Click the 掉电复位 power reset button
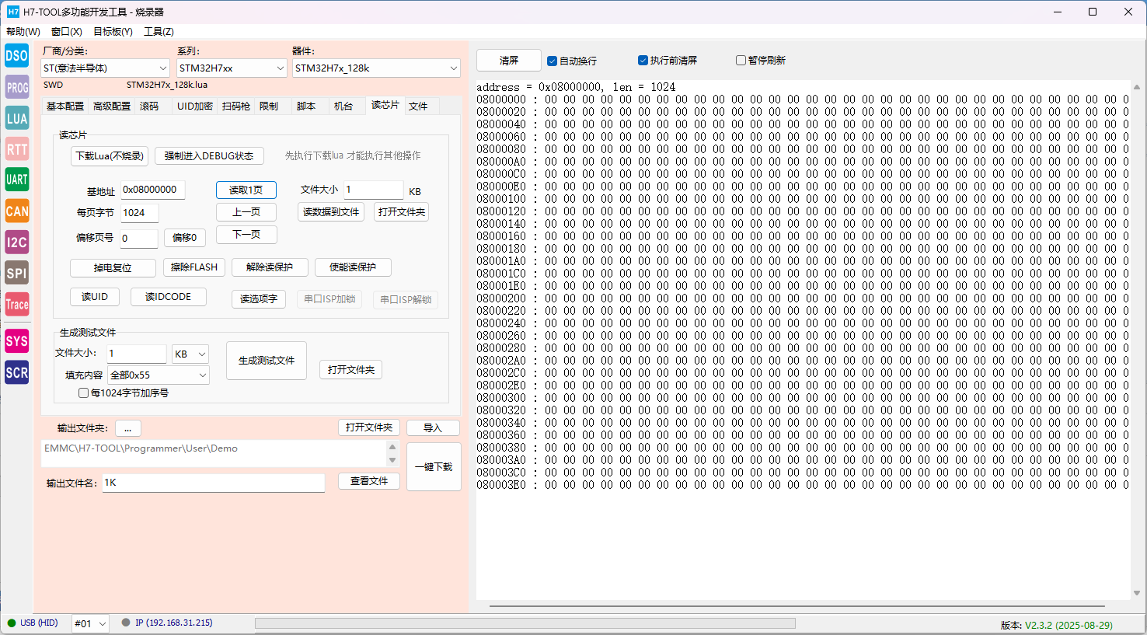Screen dimensions: 1147x635 [113, 268]
